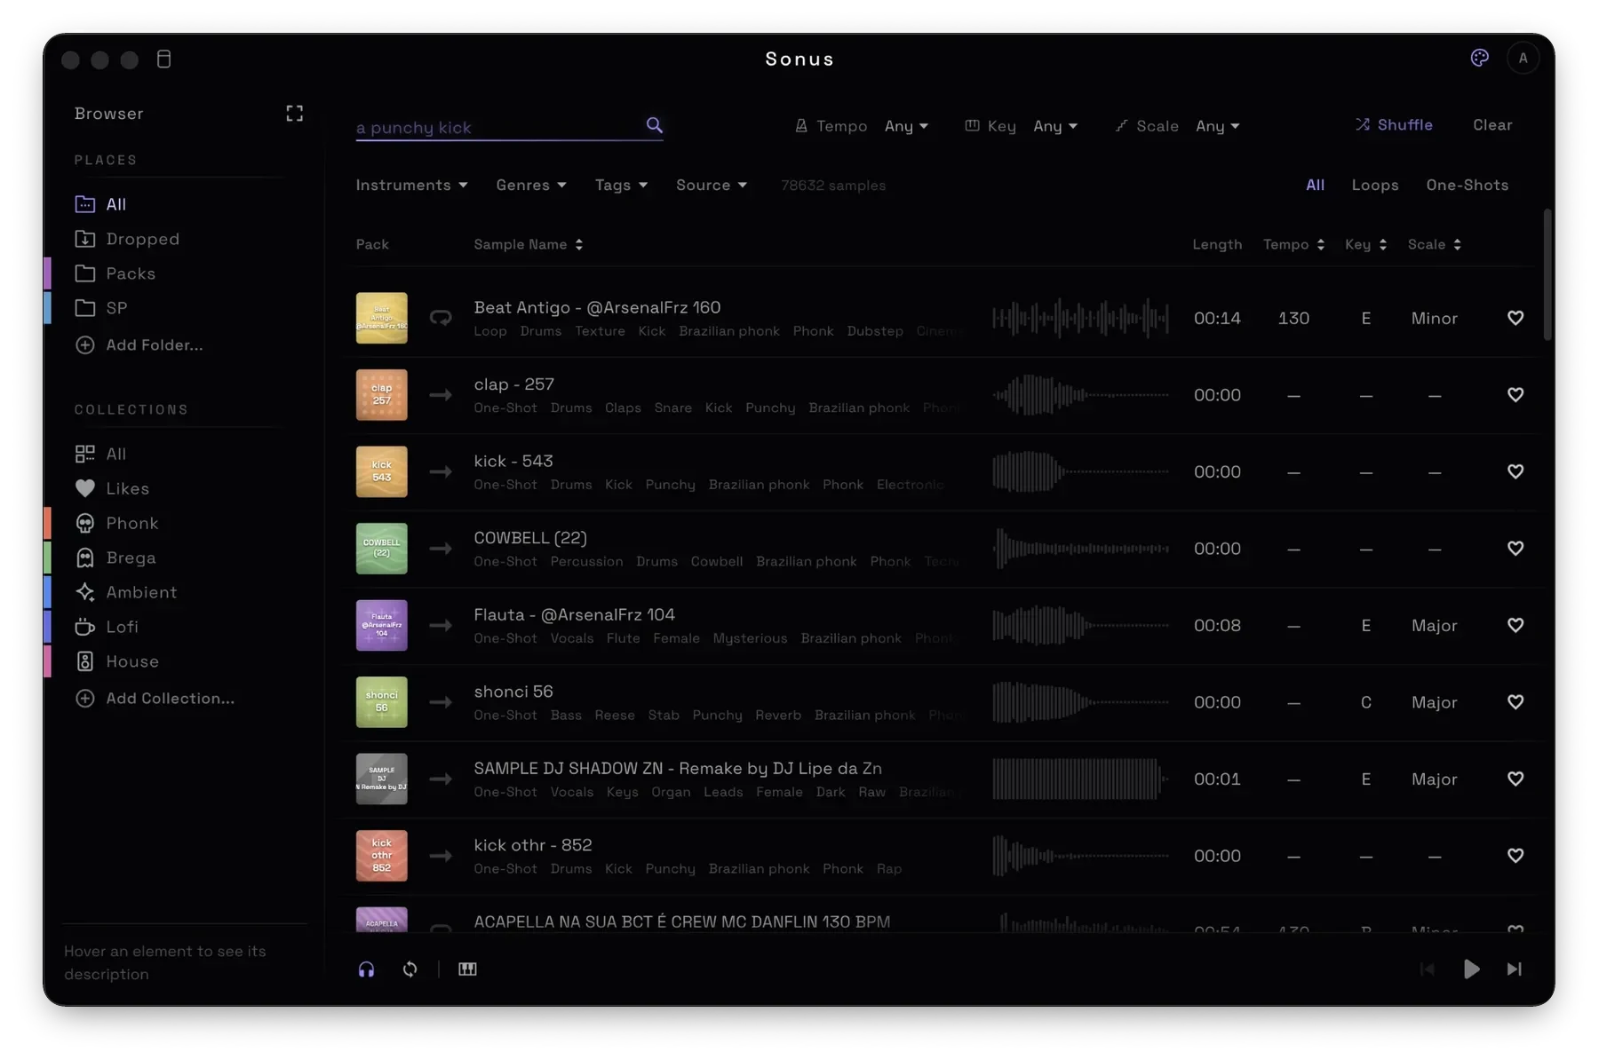
Task: Expand the Instruments filter
Action: pyautogui.click(x=411, y=185)
